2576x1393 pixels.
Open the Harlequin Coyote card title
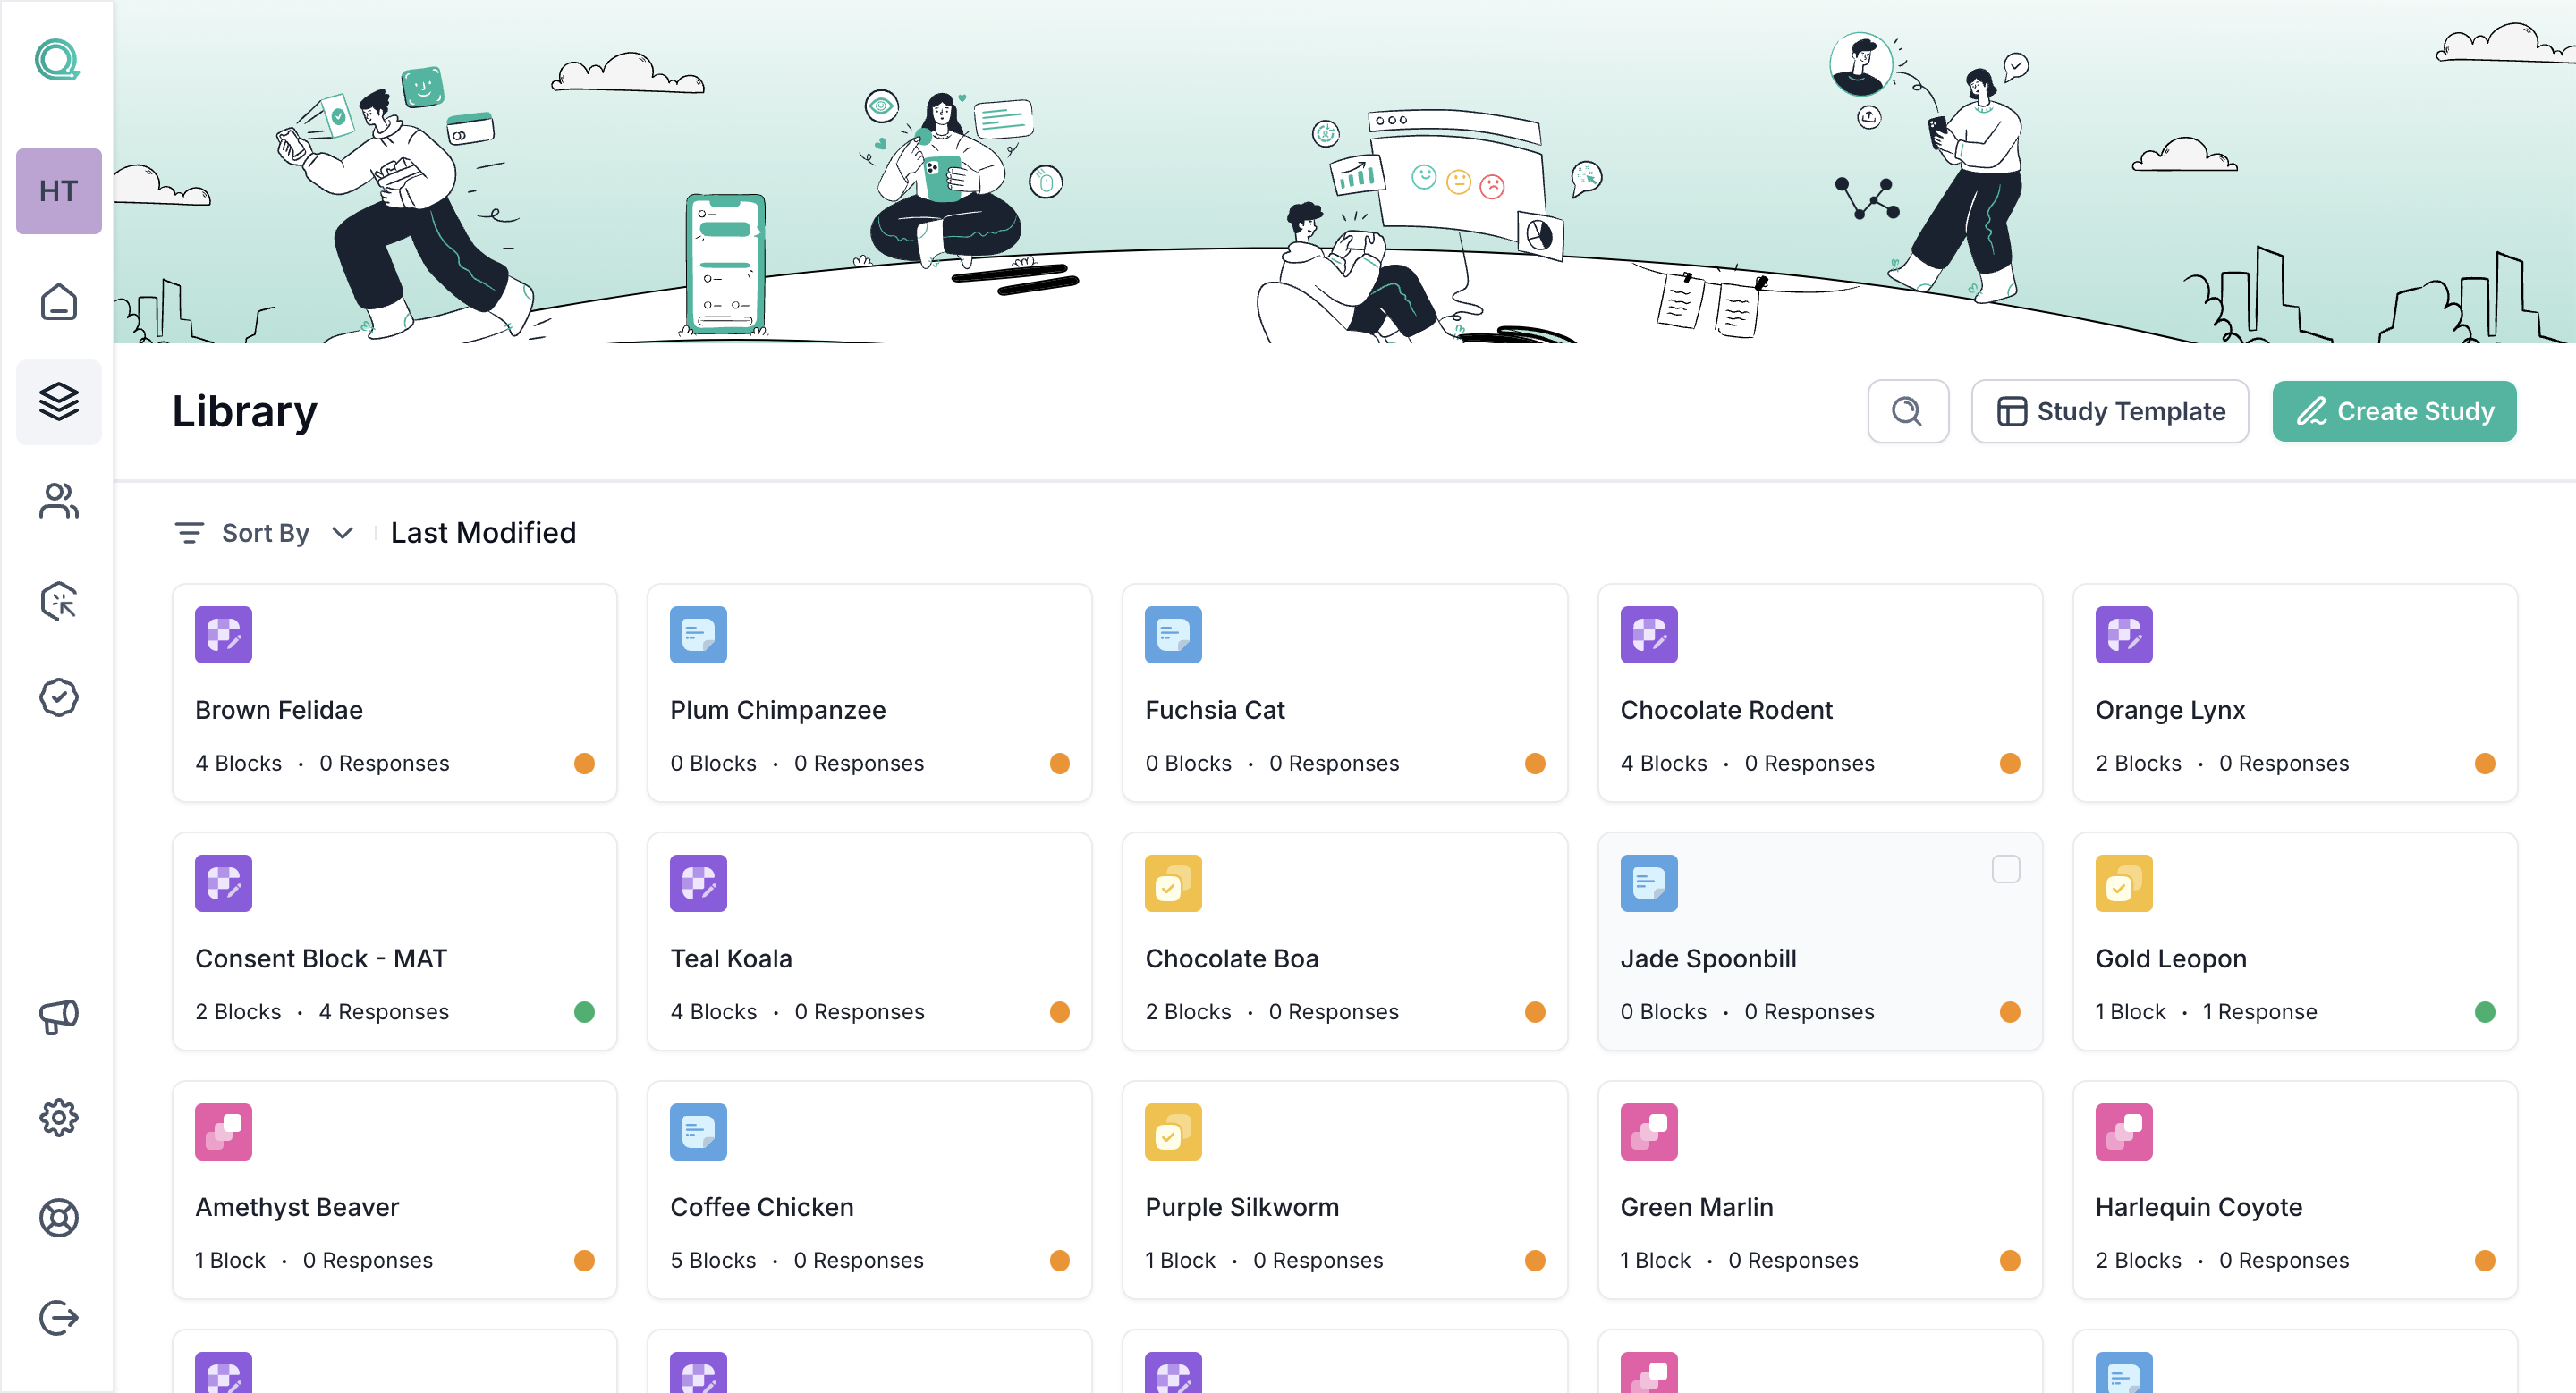(2198, 1207)
